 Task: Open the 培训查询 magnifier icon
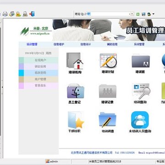(141, 91)
